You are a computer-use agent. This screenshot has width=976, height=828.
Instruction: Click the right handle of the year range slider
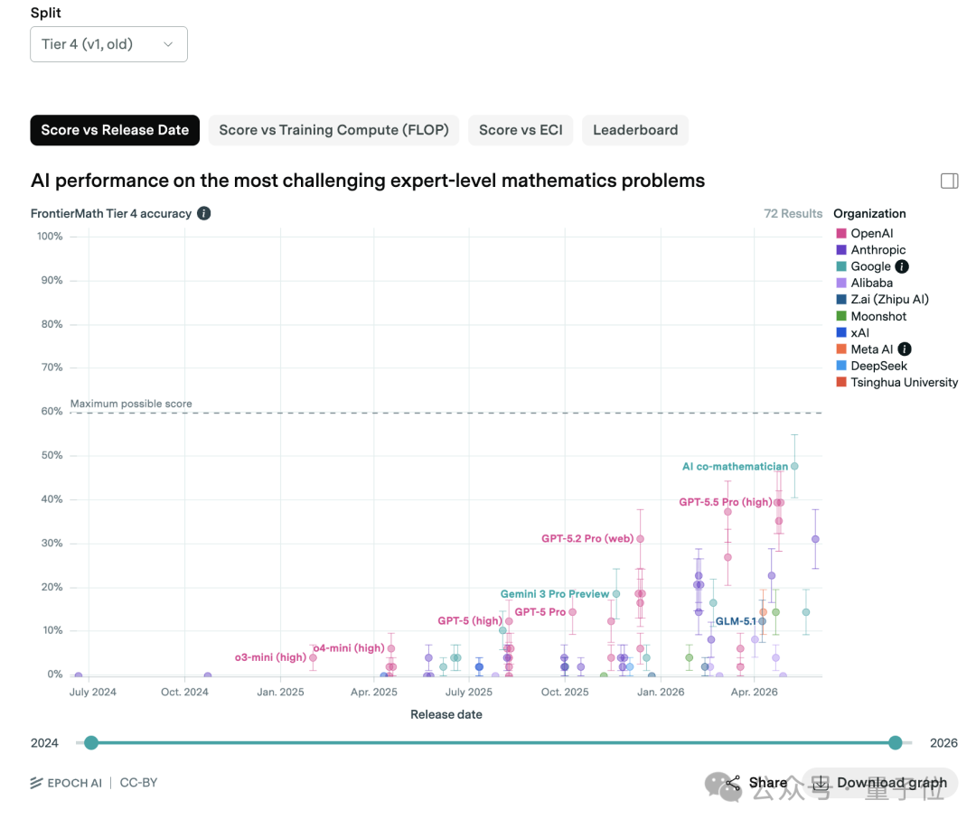point(895,742)
